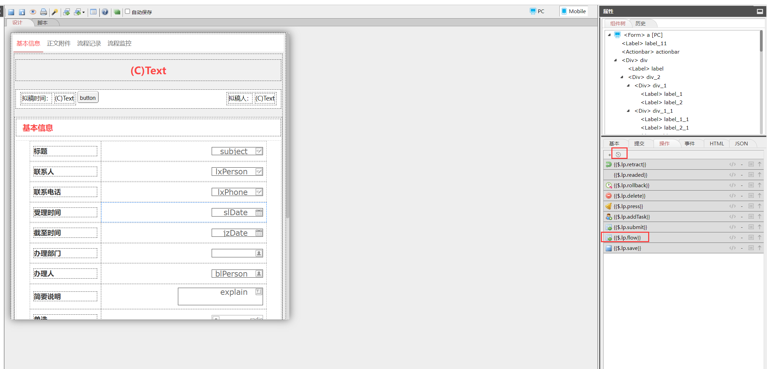Click the reload actions circular arrow icon

tap(618, 154)
